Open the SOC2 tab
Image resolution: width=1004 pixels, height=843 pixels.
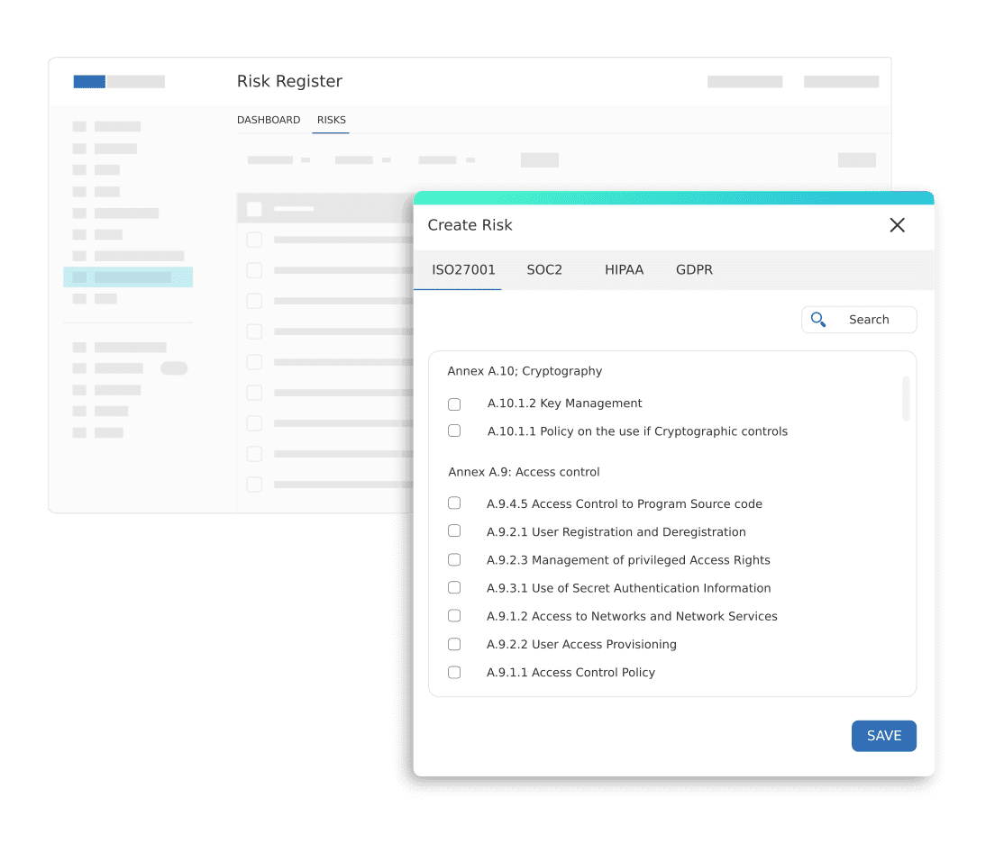pos(544,269)
